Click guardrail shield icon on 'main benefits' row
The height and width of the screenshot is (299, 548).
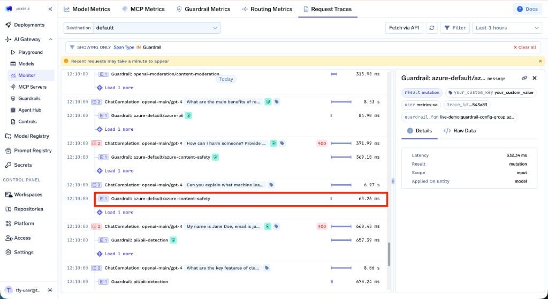[268, 102]
